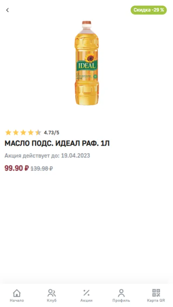Select the МАСЛО ПОДС. ИДЕАЛ РАФ. 1Л title
The image size is (173, 307).
tap(57, 144)
